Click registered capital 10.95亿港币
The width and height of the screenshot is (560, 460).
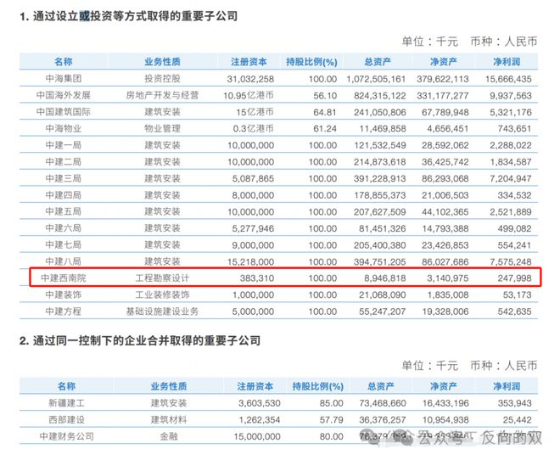(249, 95)
